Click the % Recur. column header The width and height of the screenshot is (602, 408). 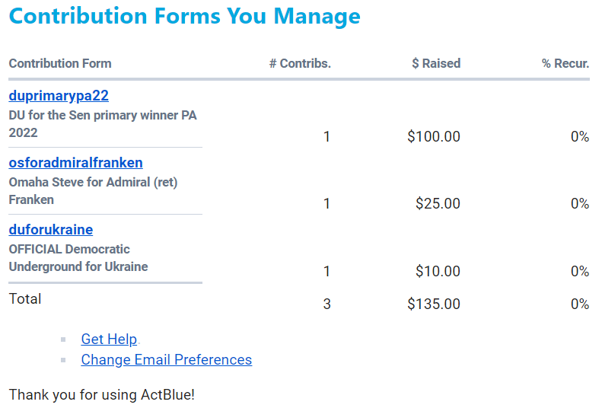565,64
